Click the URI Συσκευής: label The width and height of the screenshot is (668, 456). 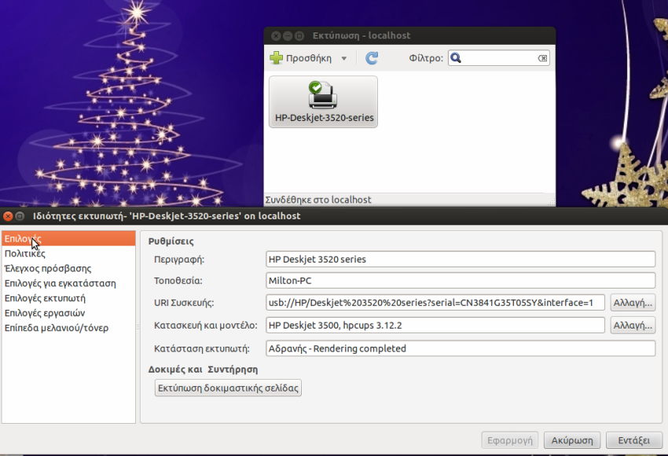(184, 303)
